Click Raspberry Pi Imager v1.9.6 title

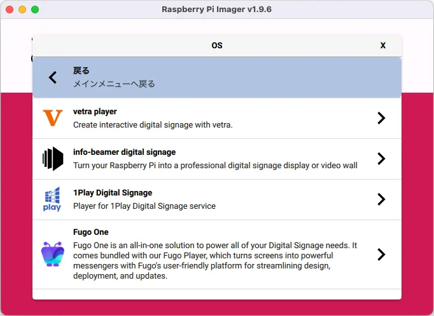217,10
